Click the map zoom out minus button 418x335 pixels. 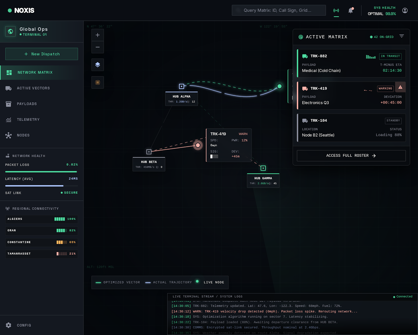pos(97,47)
